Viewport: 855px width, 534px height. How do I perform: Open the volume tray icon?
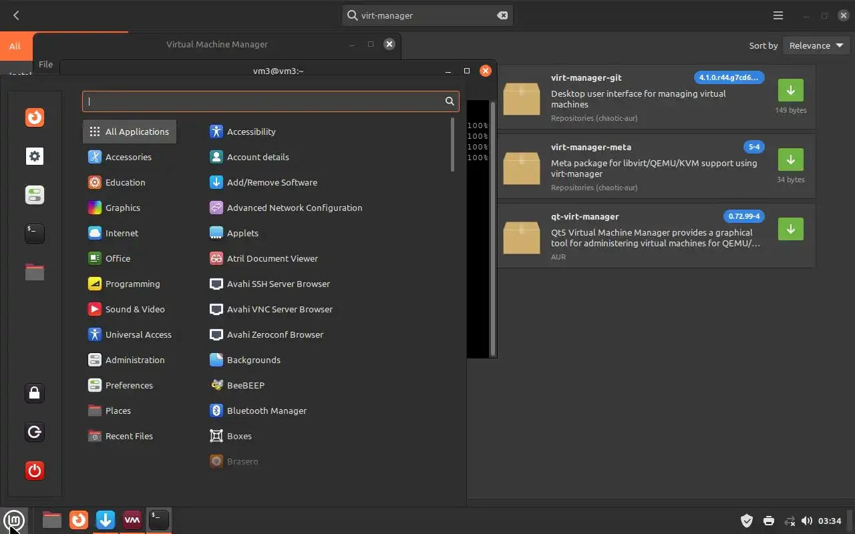tap(807, 521)
